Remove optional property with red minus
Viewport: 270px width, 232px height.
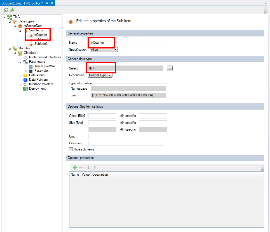pyautogui.click(x=81, y=168)
